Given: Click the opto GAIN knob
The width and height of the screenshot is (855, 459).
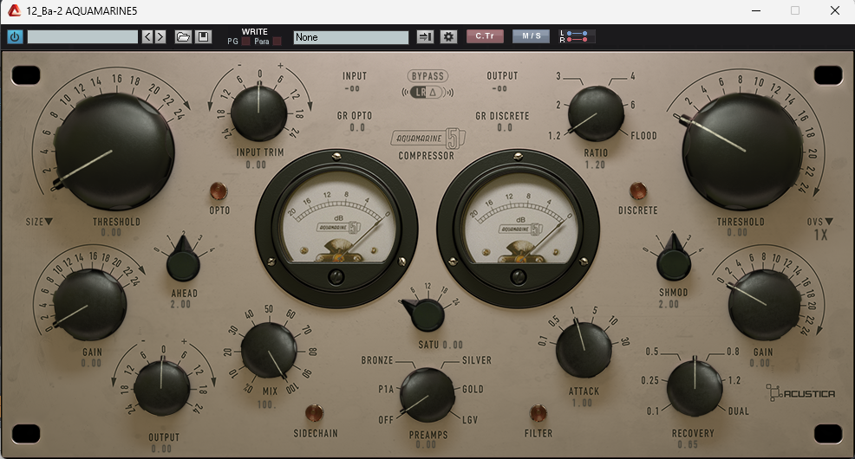Looking at the screenshot, I should (x=90, y=305).
